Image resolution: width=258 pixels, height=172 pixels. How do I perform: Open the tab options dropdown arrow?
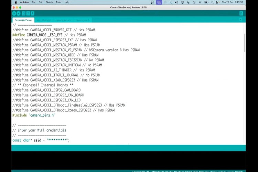pyautogui.click(x=240, y=20)
